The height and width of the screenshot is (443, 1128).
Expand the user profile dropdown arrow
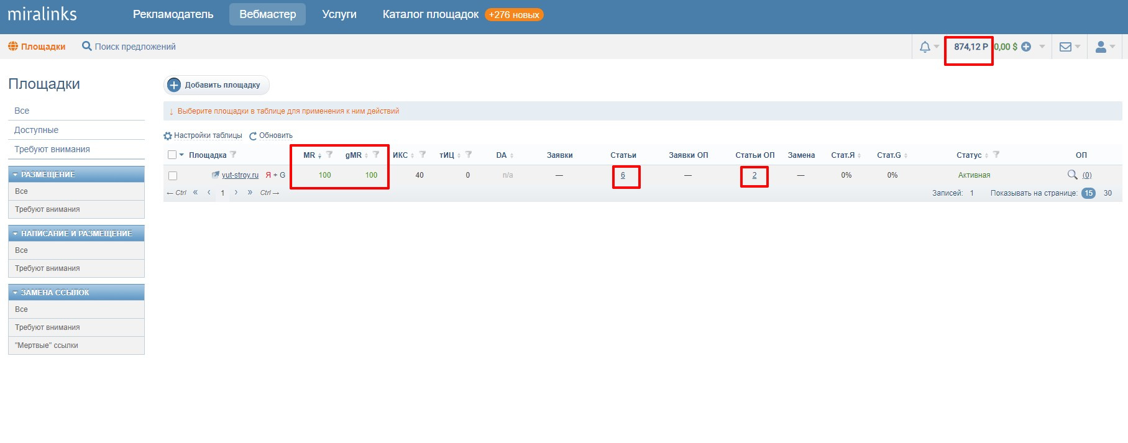coord(1112,47)
